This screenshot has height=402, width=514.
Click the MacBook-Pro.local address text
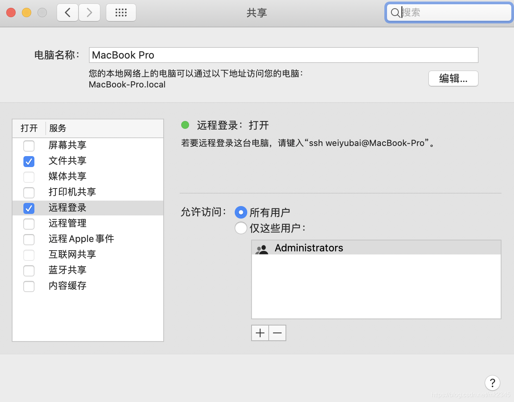[127, 85]
